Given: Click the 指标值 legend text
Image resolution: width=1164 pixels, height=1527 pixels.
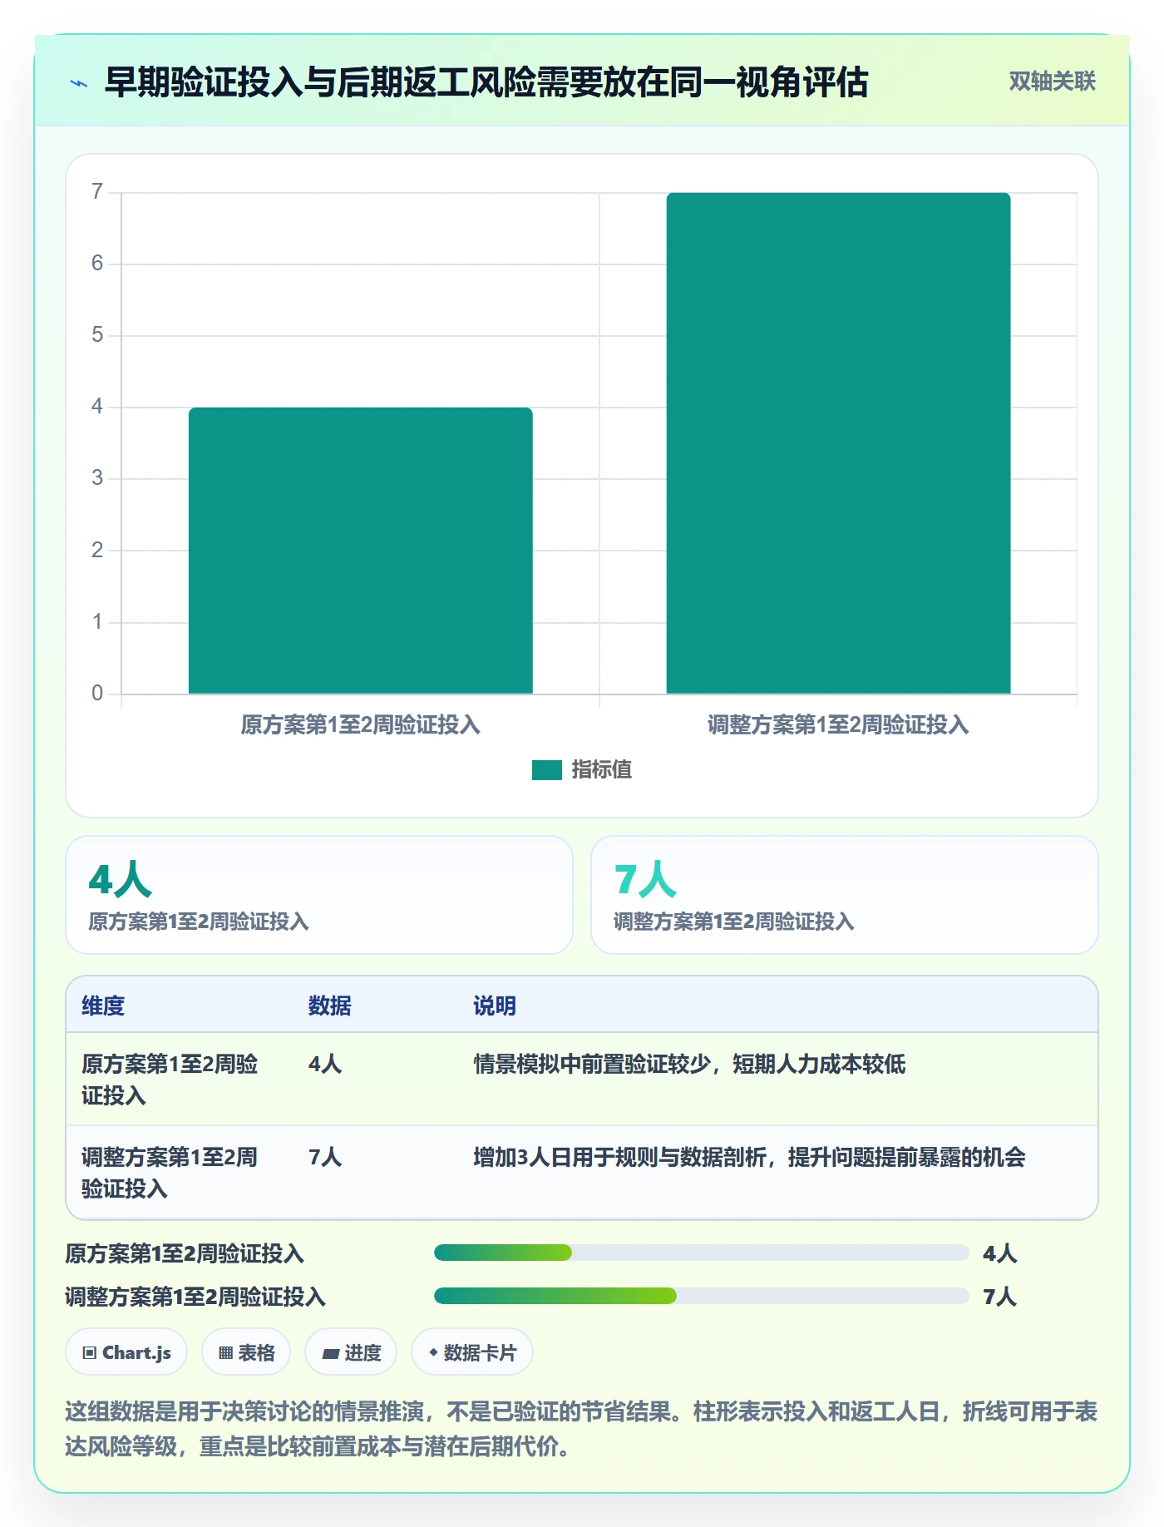Looking at the screenshot, I should click(x=602, y=769).
